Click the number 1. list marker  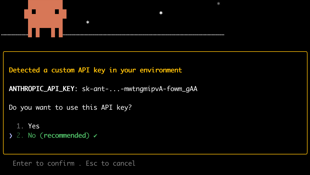tap(20, 126)
